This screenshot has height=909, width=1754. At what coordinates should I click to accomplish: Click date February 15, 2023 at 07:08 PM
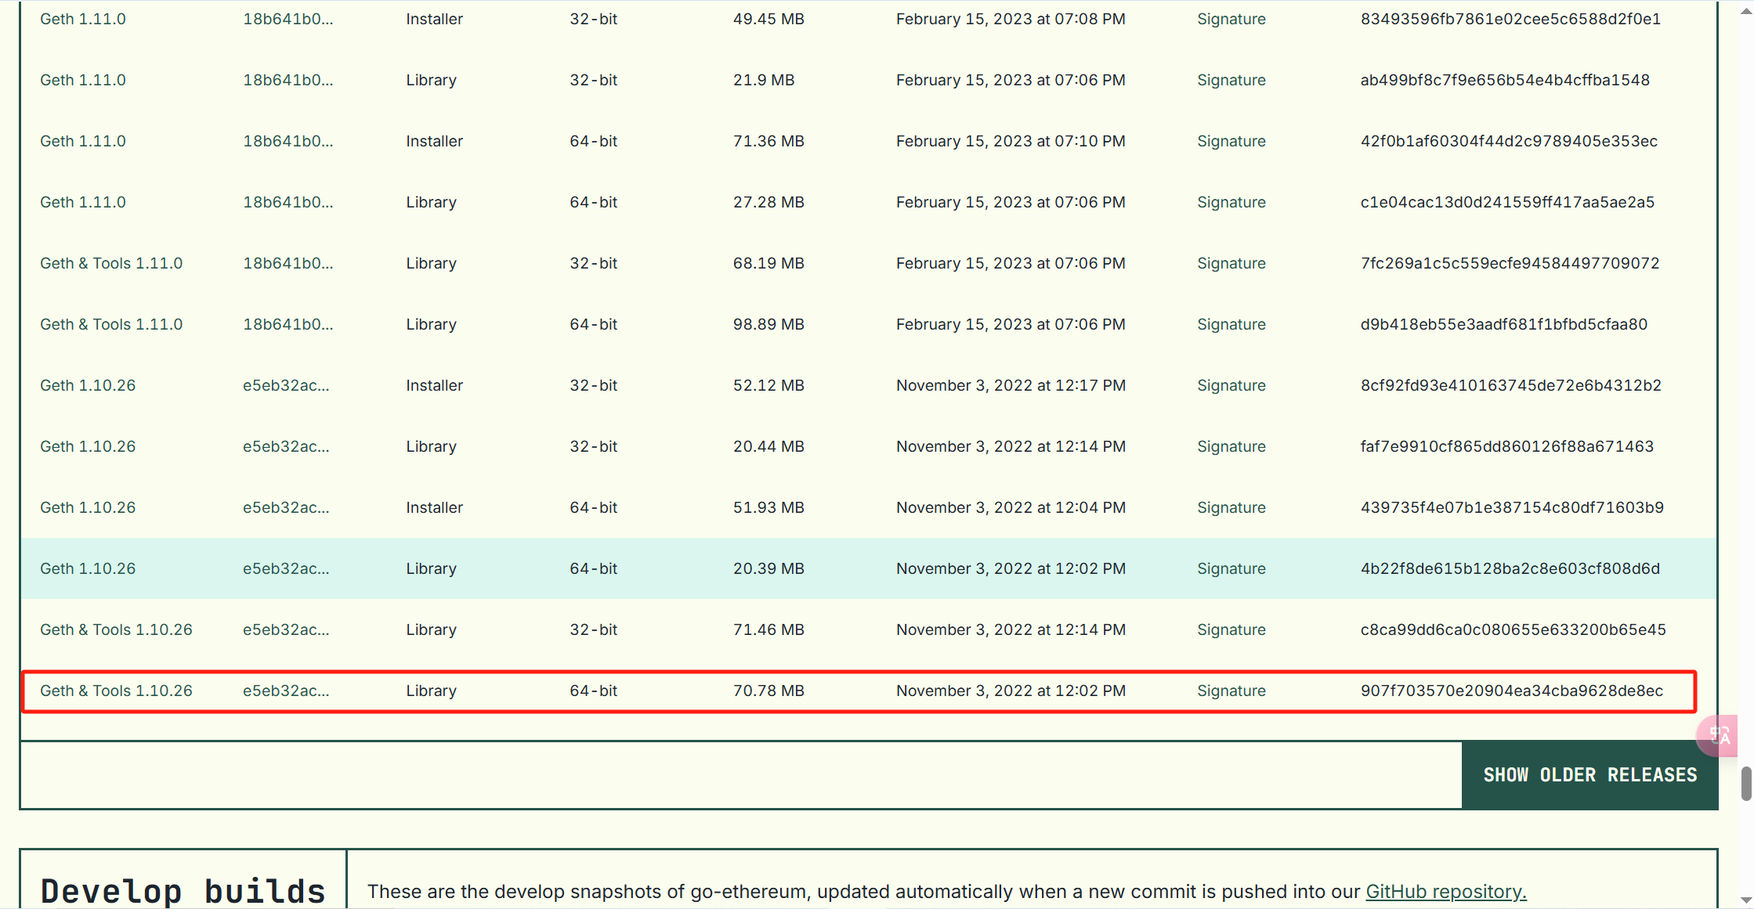(1011, 19)
